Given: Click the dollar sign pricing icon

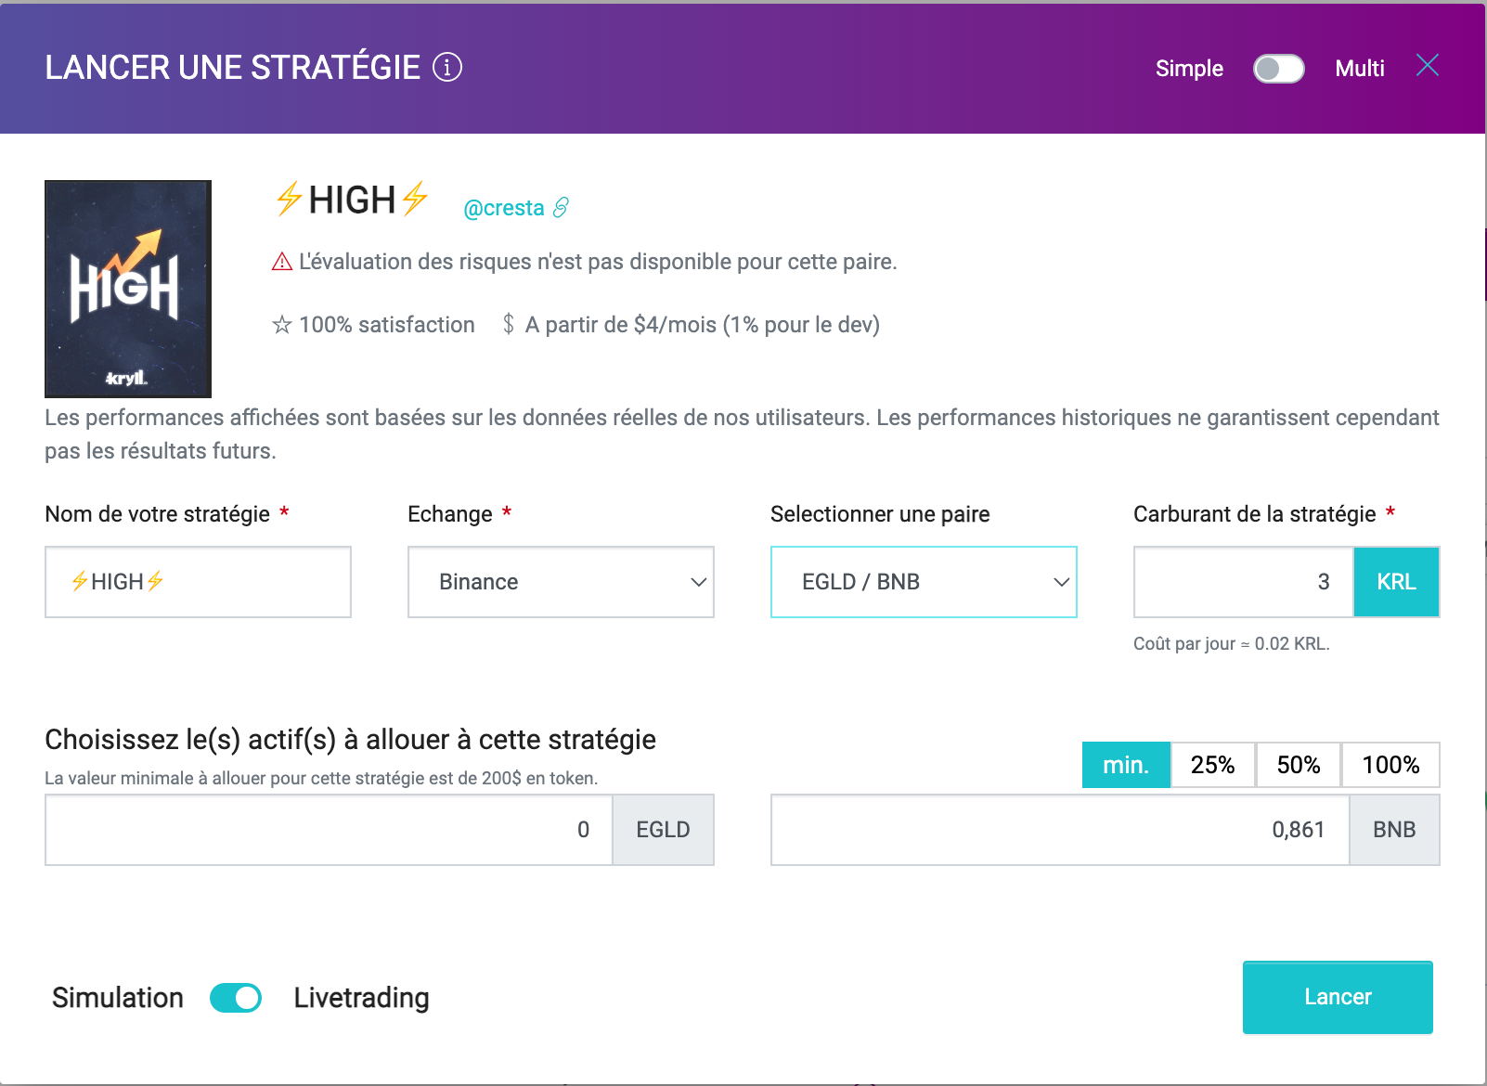Looking at the screenshot, I should click(509, 324).
